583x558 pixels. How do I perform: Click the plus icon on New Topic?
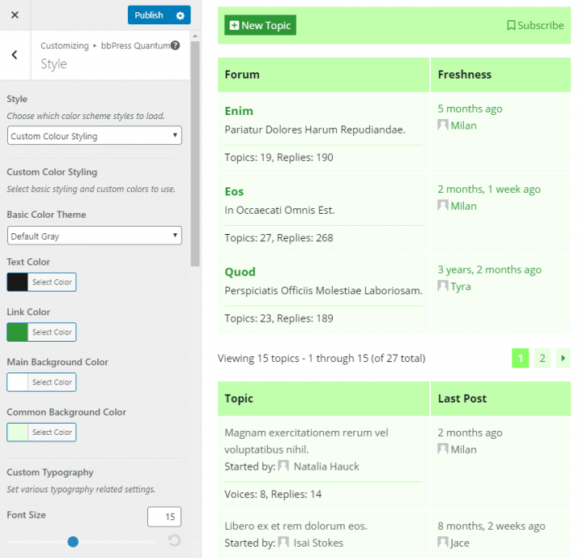[x=234, y=25]
